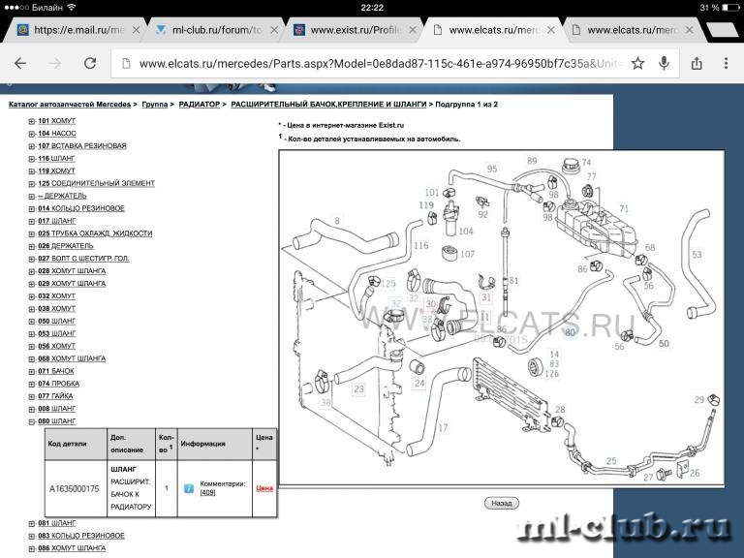Open the red Цена price link
The width and height of the screenshot is (744, 558).
[x=263, y=487]
